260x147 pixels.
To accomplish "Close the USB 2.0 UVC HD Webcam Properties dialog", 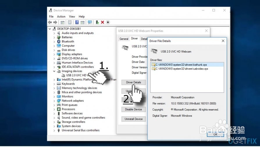I will coord(206,31).
